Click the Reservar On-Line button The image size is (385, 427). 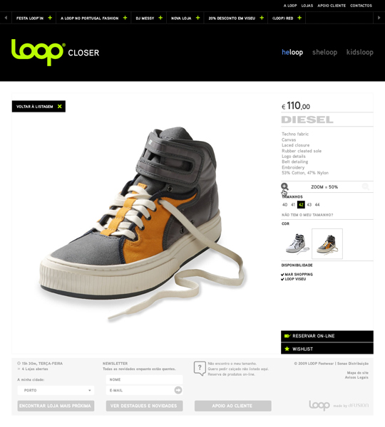pyautogui.click(x=327, y=336)
